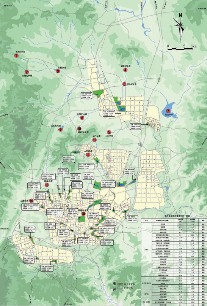Select marker 15 at 花园头水库
The image size is (207, 306).
(83, 214)
